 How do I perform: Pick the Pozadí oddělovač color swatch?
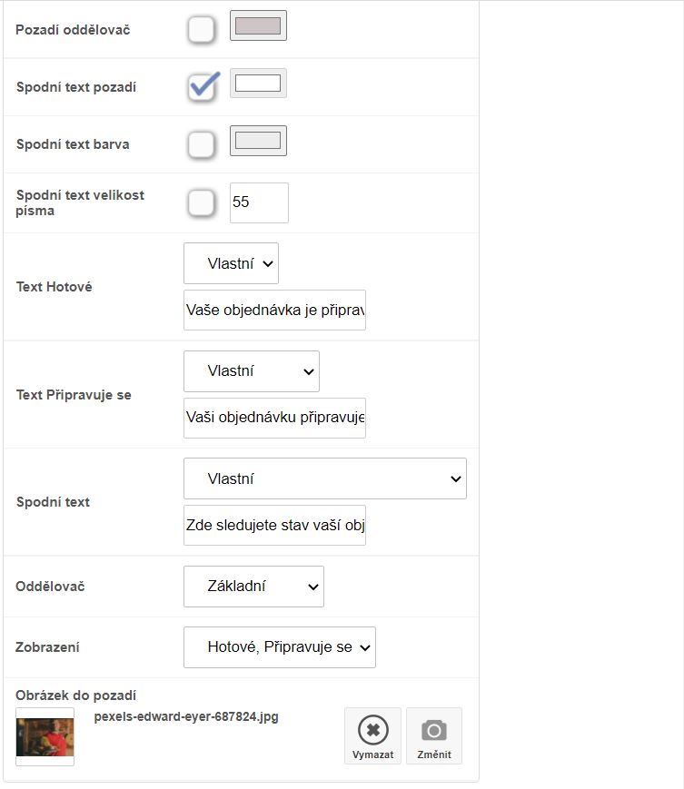click(258, 26)
